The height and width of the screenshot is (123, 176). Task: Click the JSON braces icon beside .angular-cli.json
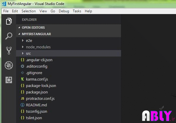pyautogui.click(x=23, y=60)
